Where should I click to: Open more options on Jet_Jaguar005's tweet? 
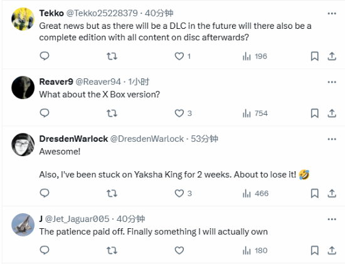point(332,219)
